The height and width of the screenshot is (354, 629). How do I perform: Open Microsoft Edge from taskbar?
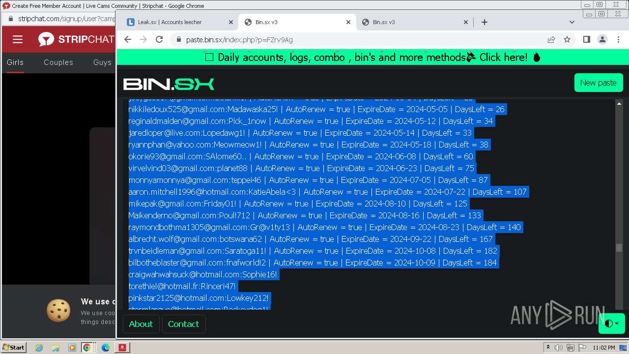(105, 348)
